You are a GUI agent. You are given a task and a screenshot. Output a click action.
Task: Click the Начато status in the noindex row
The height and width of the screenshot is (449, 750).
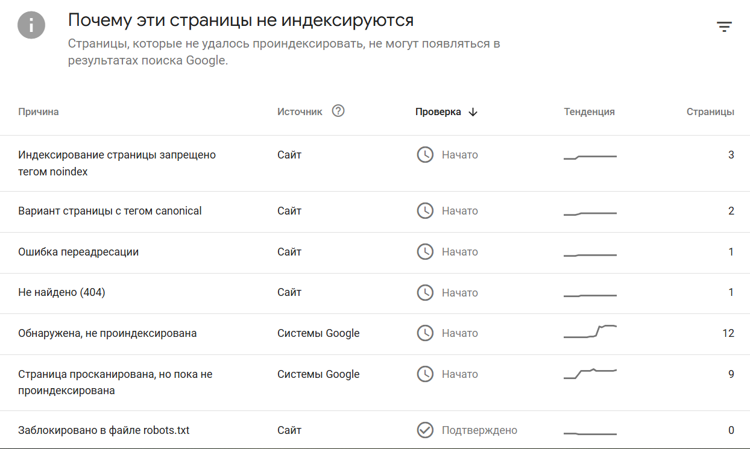tap(459, 155)
